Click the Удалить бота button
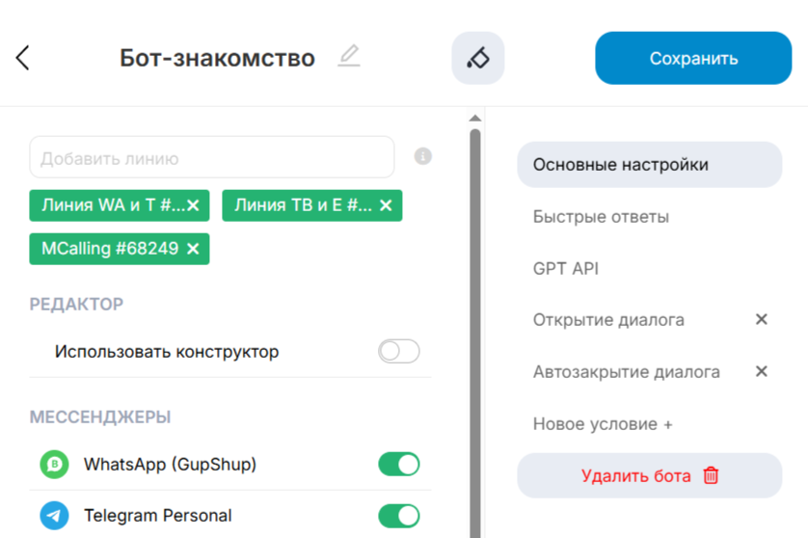Image resolution: width=808 pixels, height=538 pixels. (x=649, y=475)
